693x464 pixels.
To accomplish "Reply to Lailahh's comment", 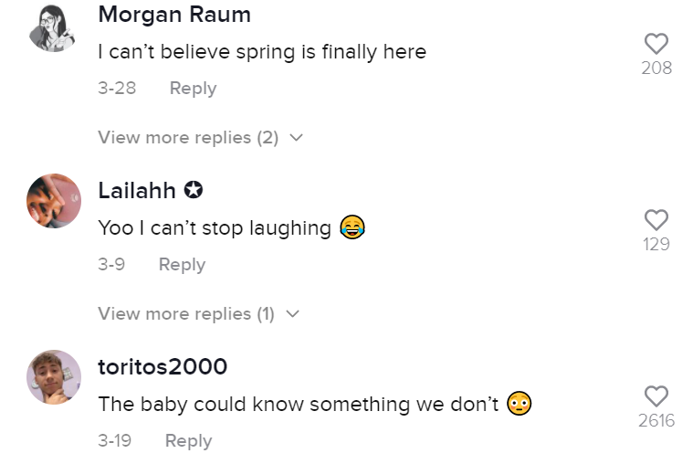I will [x=182, y=265].
